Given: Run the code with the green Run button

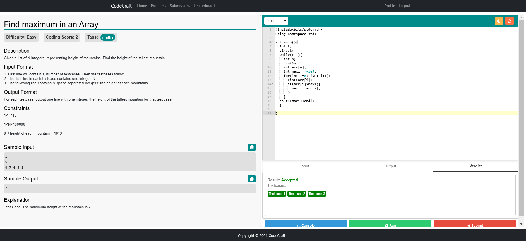Looking at the screenshot, I should pos(390,224).
